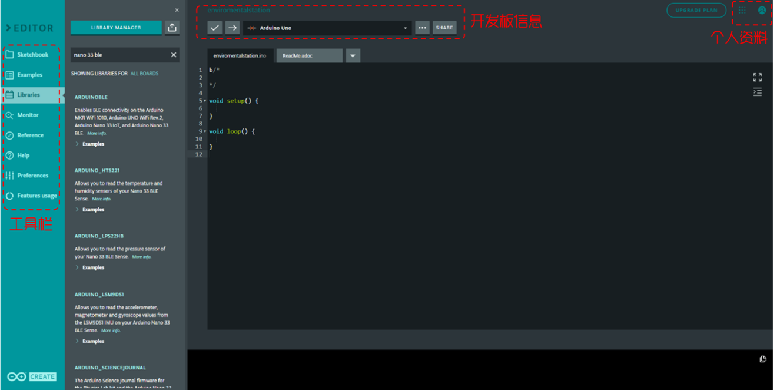The width and height of the screenshot is (777, 390).
Task: Click the ALL BOARDS filter link
Action: 144,74
